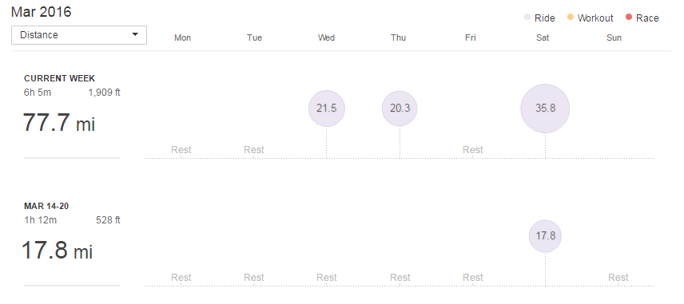Select the 20.3 mile Thursday ride bubble

point(400,109)
